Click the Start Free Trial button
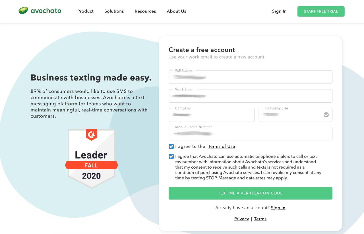The height and width of the screenshot is (234, 364). (x=321, y=11)
